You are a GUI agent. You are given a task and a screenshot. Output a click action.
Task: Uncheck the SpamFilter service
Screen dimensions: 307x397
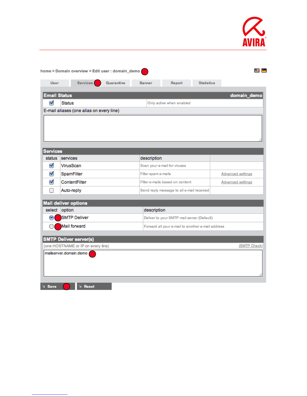52,174
